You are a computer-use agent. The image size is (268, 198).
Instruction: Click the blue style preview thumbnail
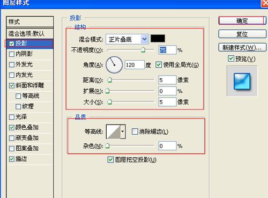[x=242, y=81]
